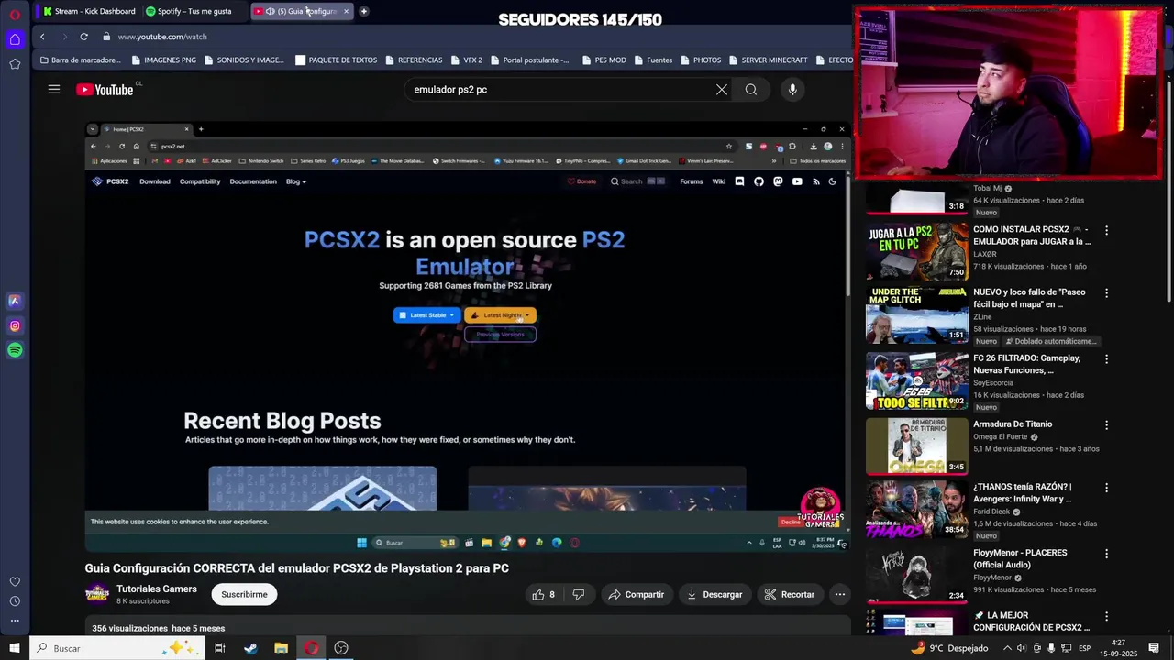Screen dimensions: 1174x660
Task: Open SONIDOS Y IMAGE... bookmark folder
Action: (244, 60)
